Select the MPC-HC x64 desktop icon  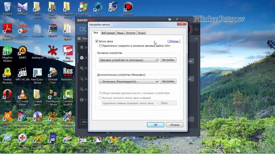tap(23, 74)
